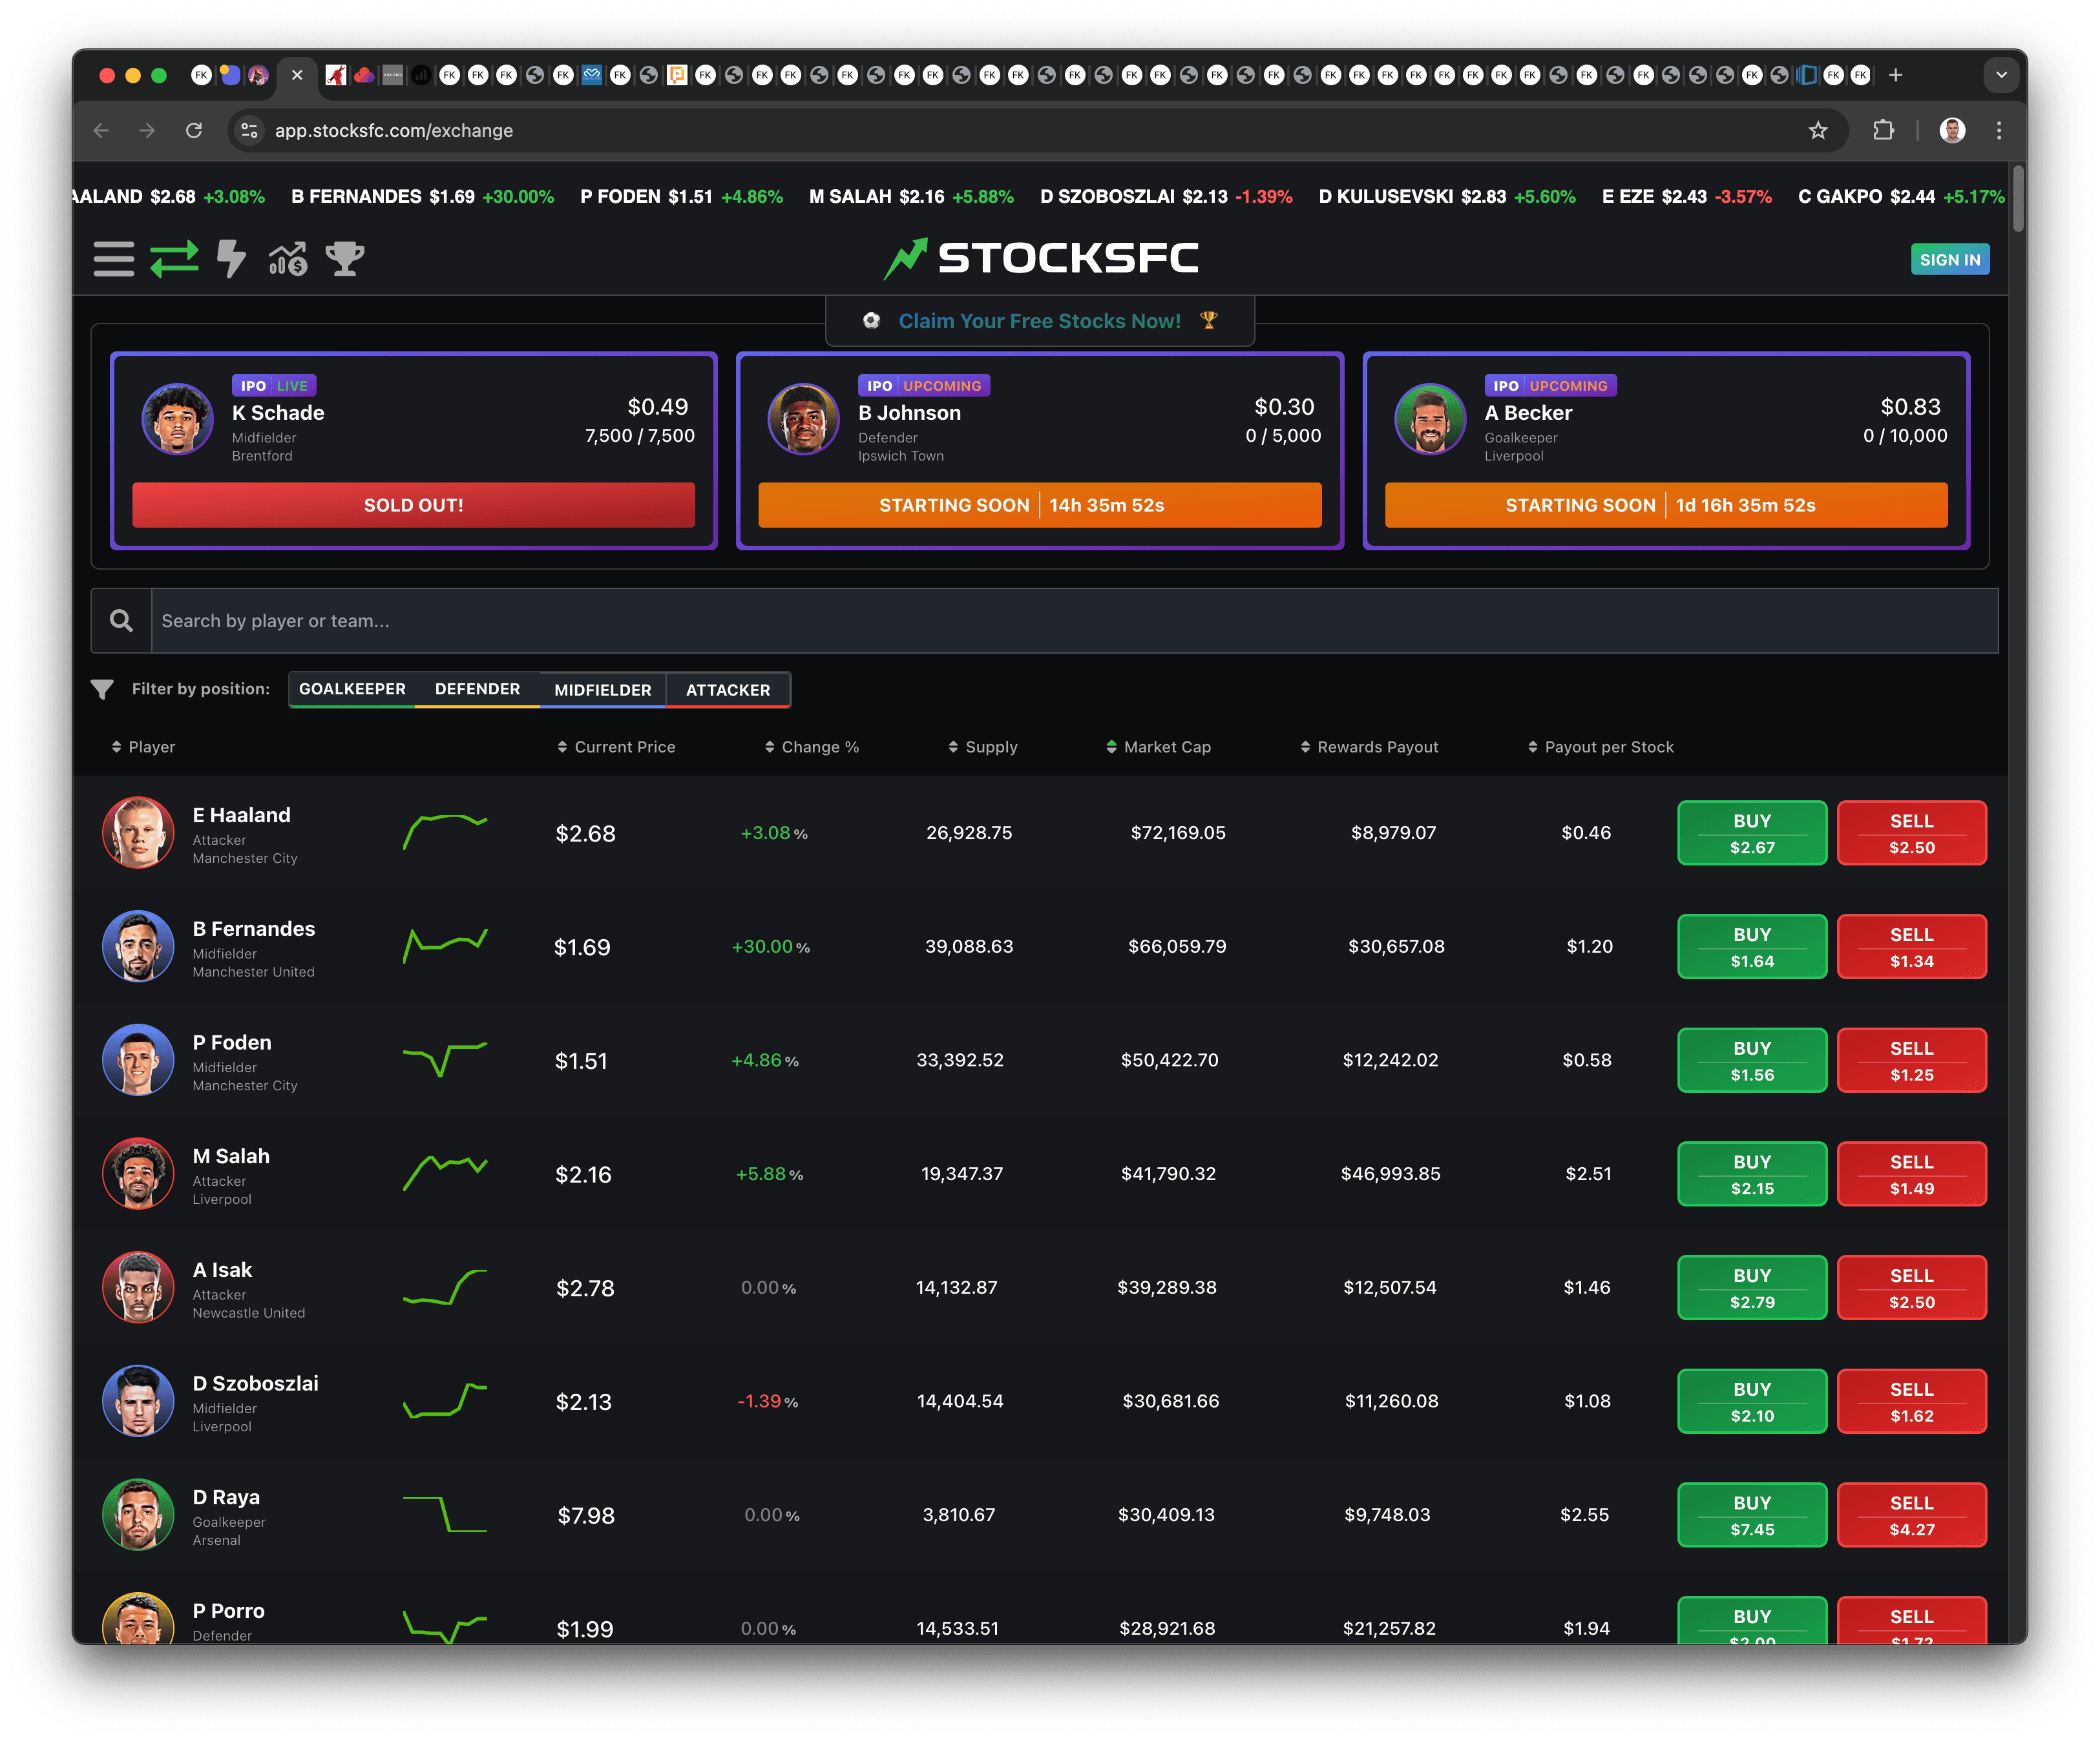The width and height of the screenshot is (2100, 1740).
Task: Click the lightning bolt icon
Action: 231,259
